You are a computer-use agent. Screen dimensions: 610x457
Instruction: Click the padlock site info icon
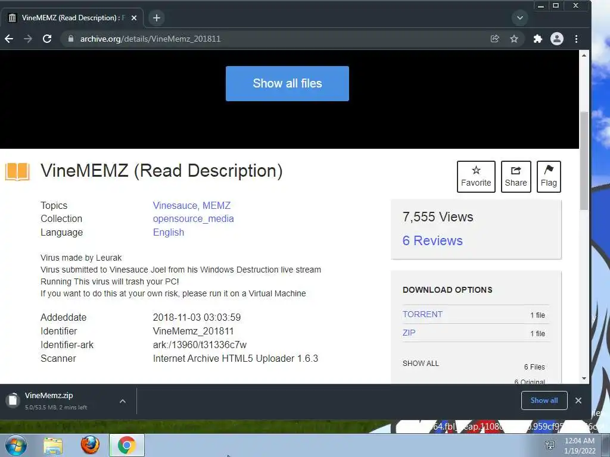coord(70,39)
